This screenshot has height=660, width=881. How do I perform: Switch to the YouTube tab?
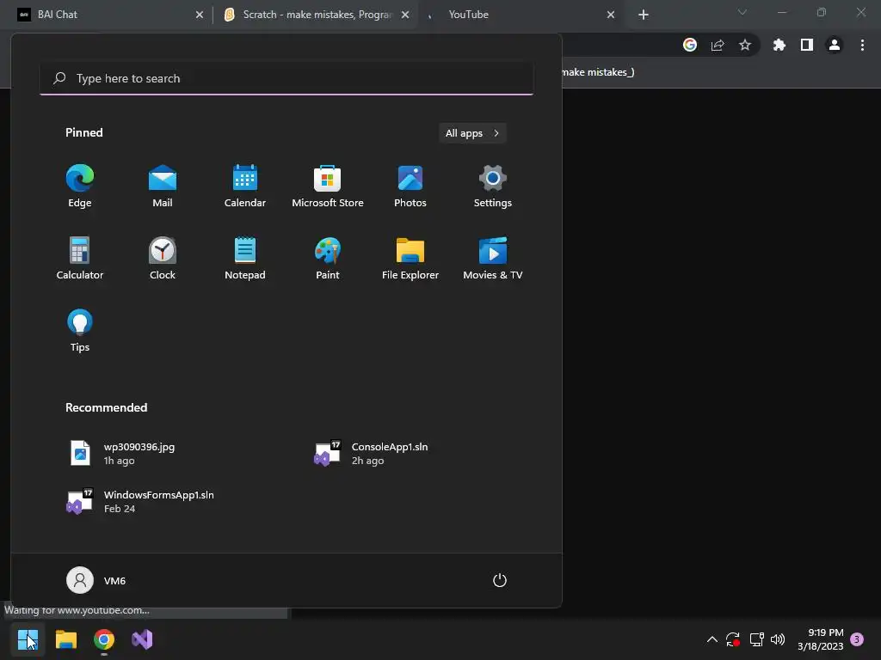pos(522,15)
